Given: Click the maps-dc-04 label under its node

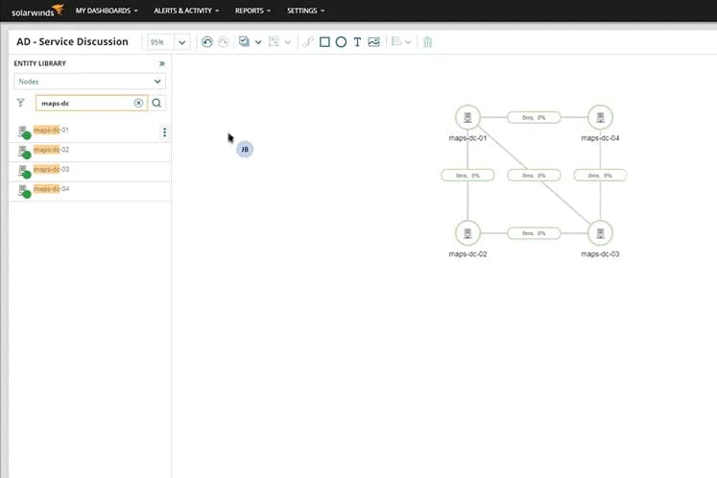Looking at the screenshot, I should [600, 138].
